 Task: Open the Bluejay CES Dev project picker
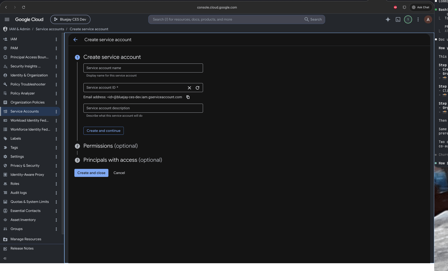(x=70, y=19)
